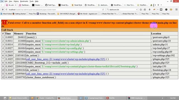Screen dimensions: 179x100
Task: Open the View menu
Action: pyautogui.click(x=10, y=1)
